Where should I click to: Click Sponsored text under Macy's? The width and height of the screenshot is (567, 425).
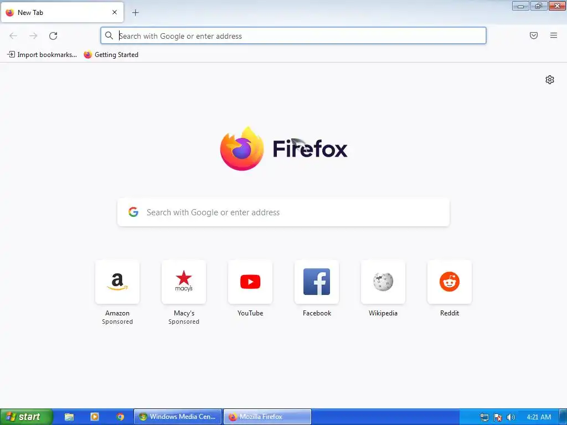tap(184, 322)
